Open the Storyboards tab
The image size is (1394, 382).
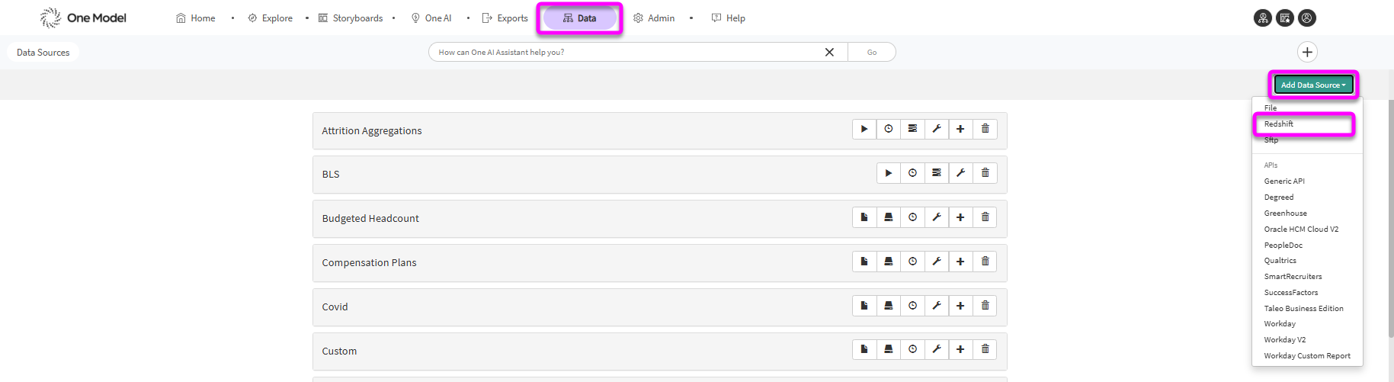pyautogui.click(x=351, y=18)
